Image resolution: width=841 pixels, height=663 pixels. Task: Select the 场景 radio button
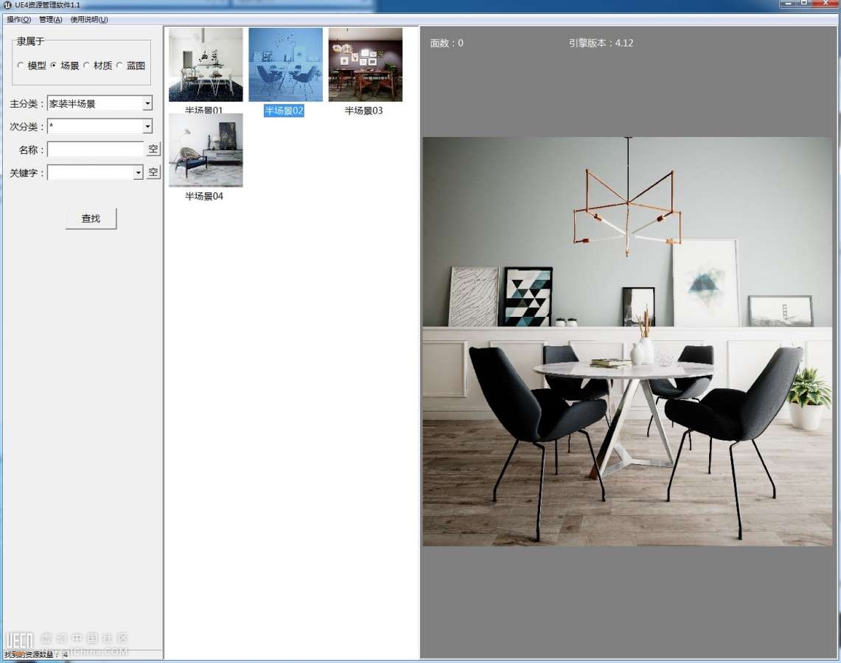tap(54, 66)
